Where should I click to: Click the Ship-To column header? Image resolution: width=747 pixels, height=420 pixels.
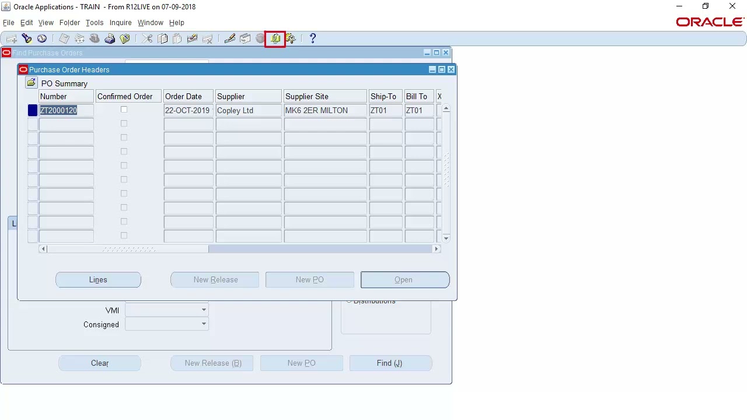click(386, 96)
